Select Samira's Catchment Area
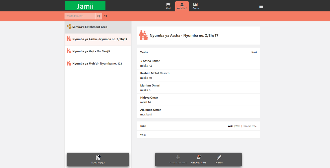 tap(98, 27)
